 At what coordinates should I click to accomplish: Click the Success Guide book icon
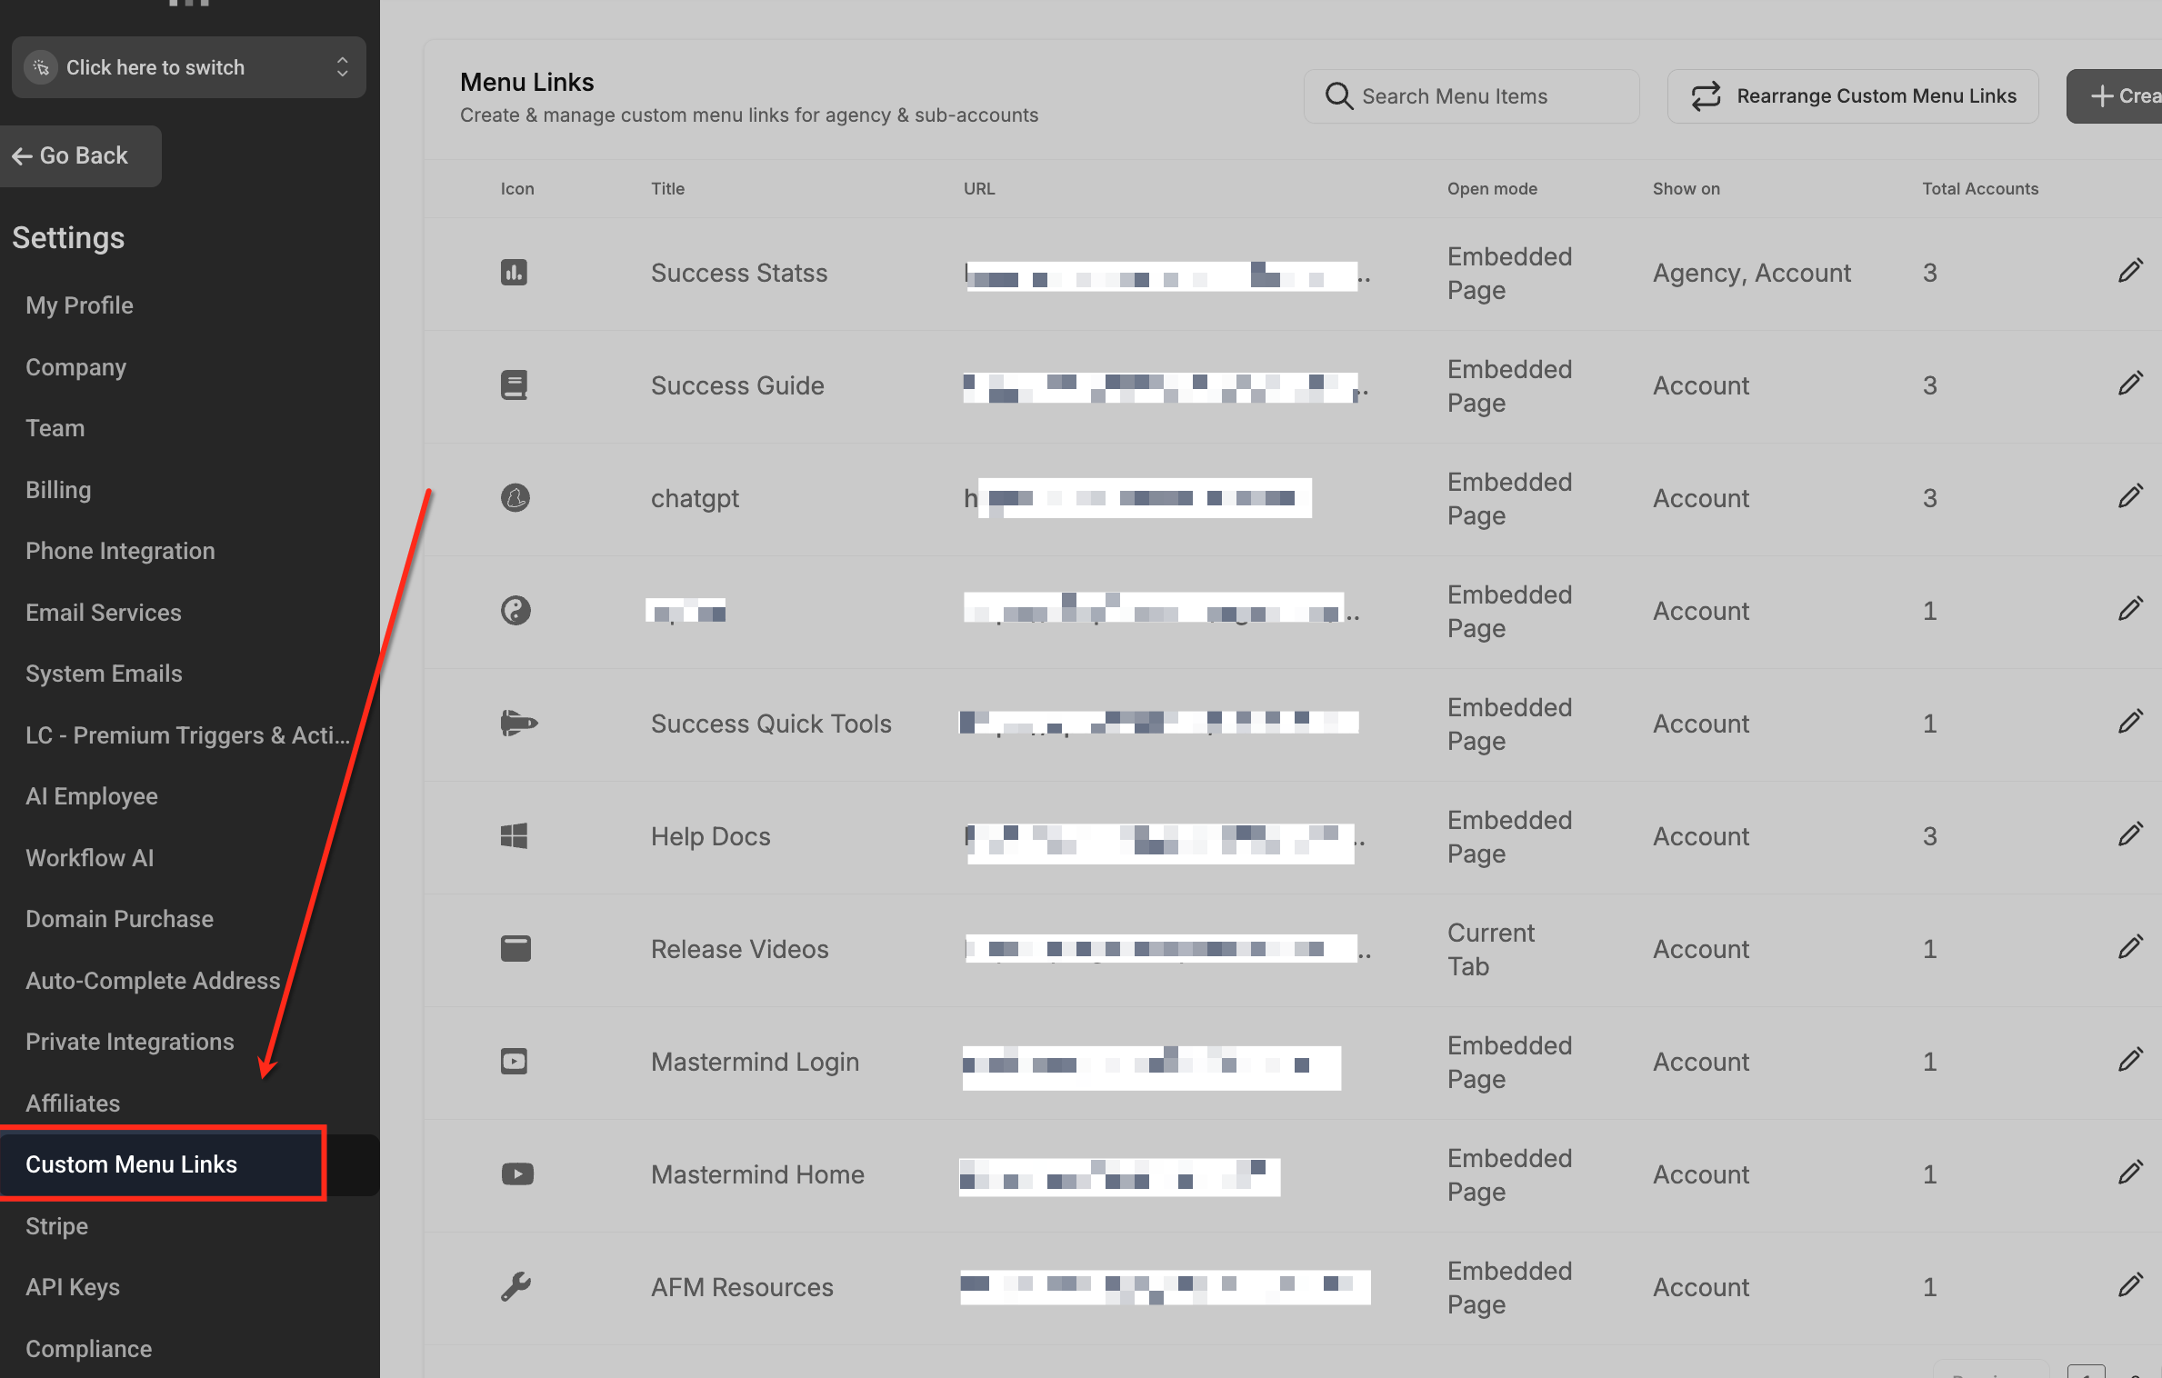click(x=514, y=385)
